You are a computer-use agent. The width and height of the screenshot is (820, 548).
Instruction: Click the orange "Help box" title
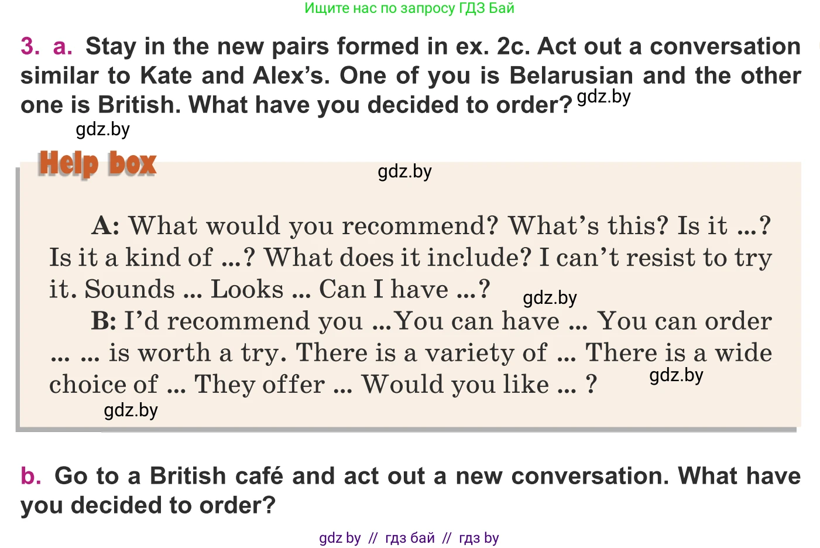click(97, 163)
